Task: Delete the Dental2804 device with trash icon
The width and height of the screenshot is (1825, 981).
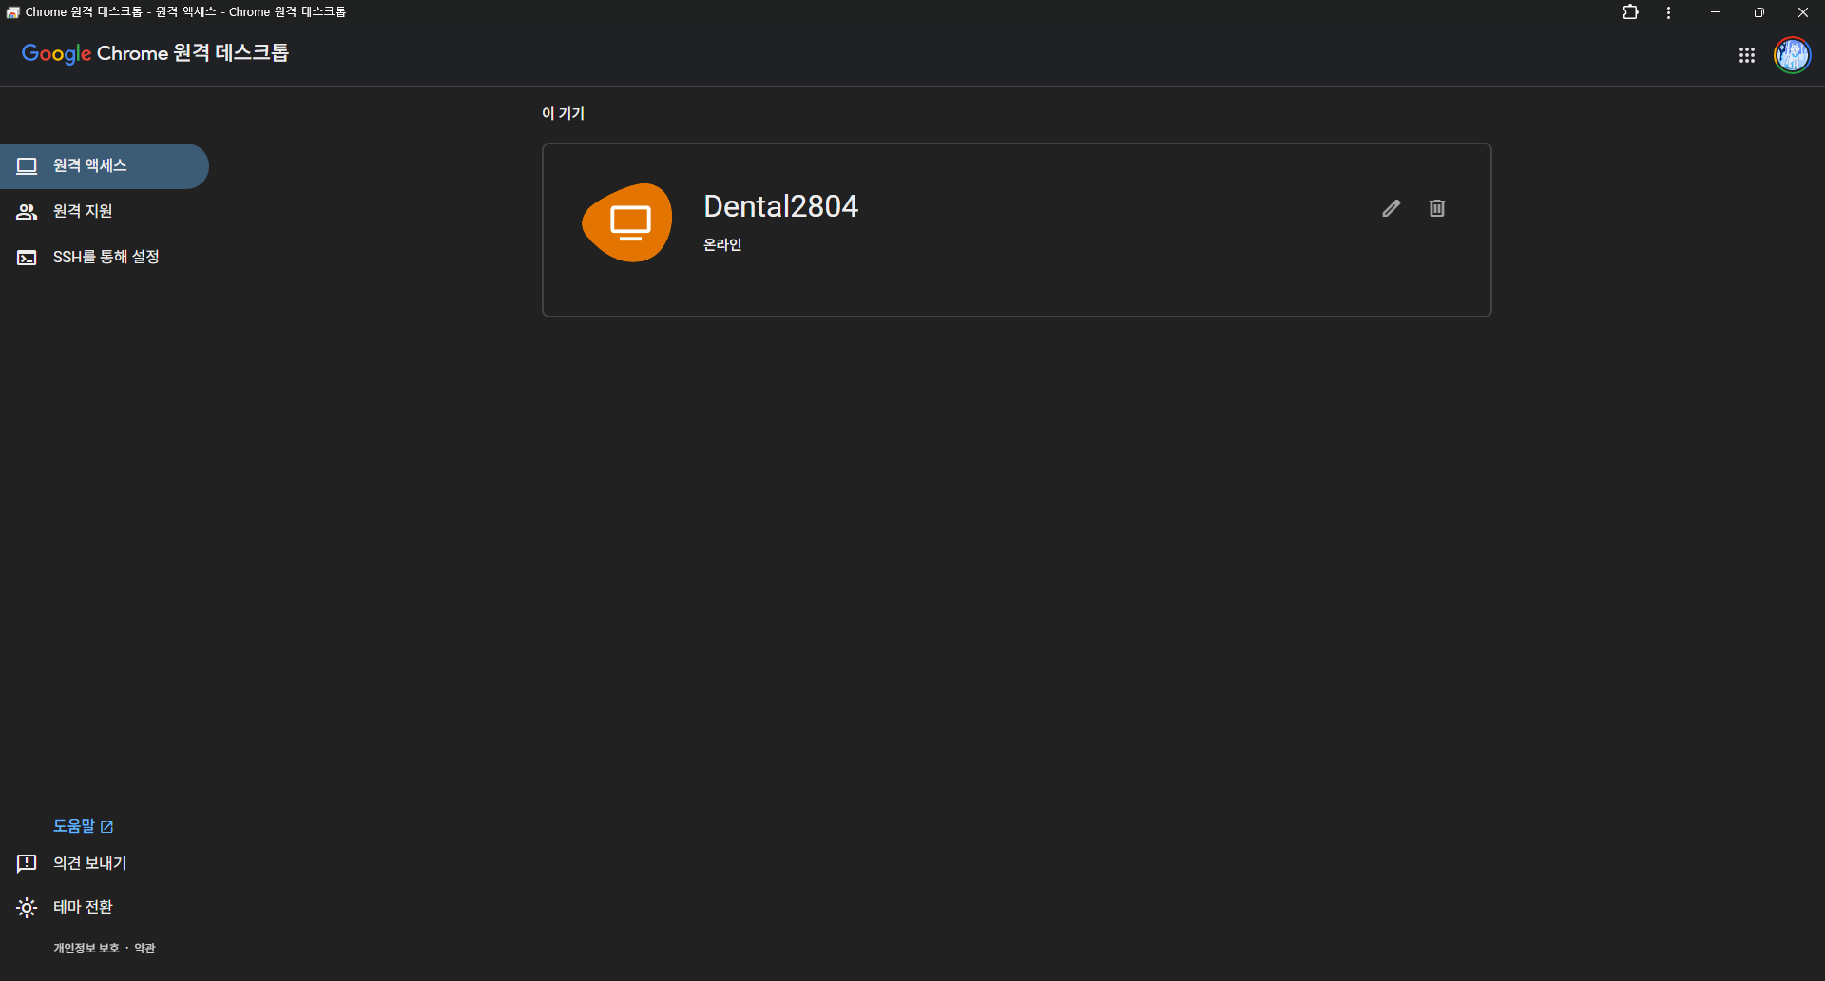Action: pos(1437,208)
